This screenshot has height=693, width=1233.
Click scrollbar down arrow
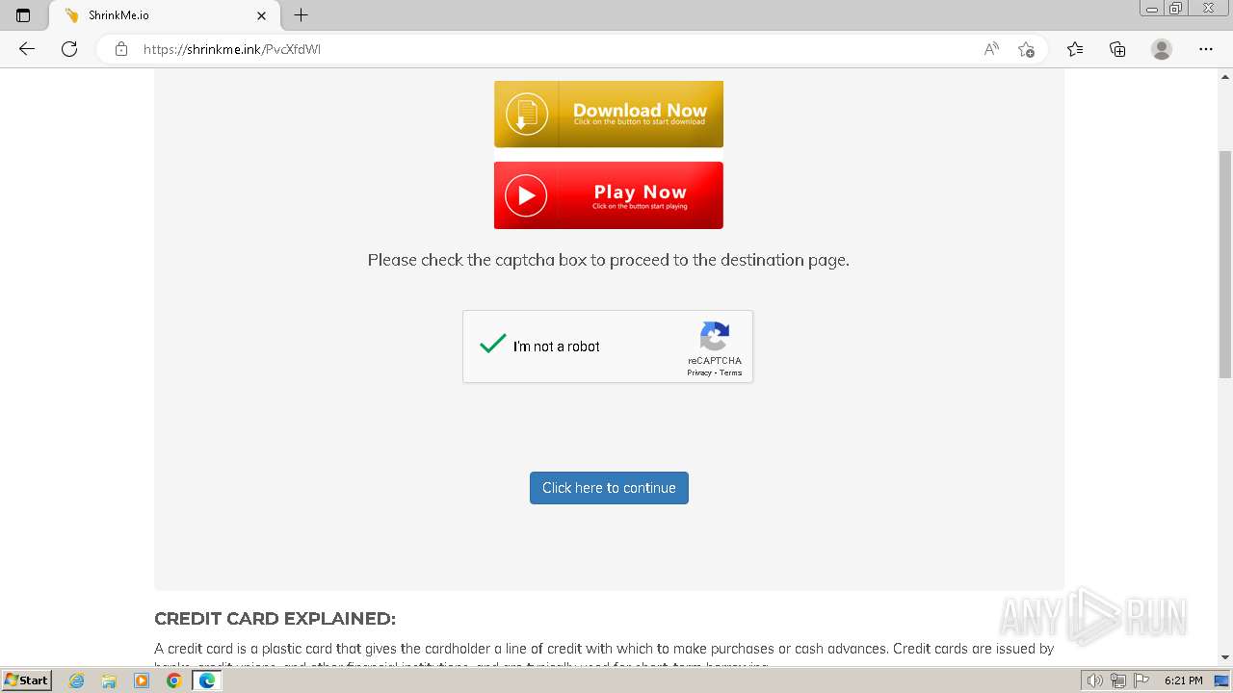point(1225,657)
